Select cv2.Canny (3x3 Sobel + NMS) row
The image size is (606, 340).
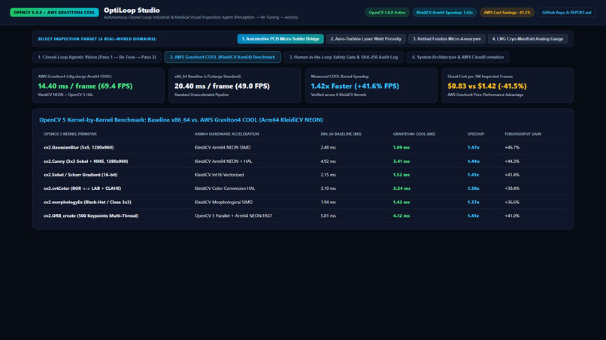pyautogui.click(x=303, y=161)
